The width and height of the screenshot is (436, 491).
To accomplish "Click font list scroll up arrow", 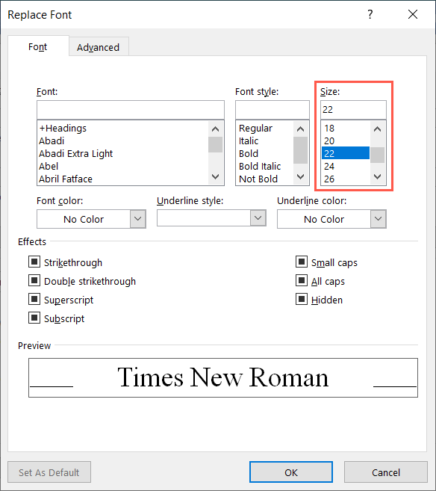I will pos(215,129).
